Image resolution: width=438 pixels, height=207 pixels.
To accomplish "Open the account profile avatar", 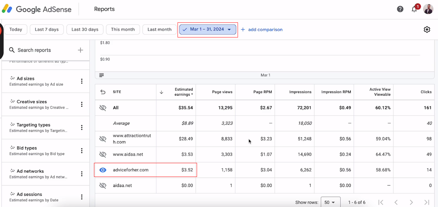I will [428, 9].
